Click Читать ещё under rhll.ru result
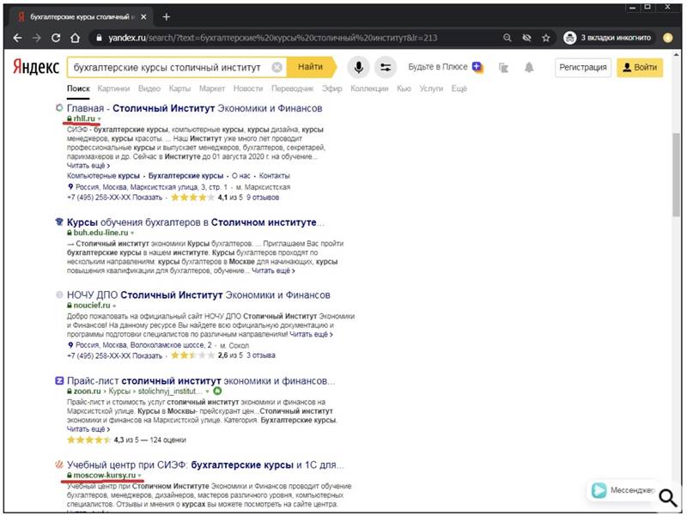Image resolution: width=687 pixels, height=516 pixels. click(x=88, y=166)
